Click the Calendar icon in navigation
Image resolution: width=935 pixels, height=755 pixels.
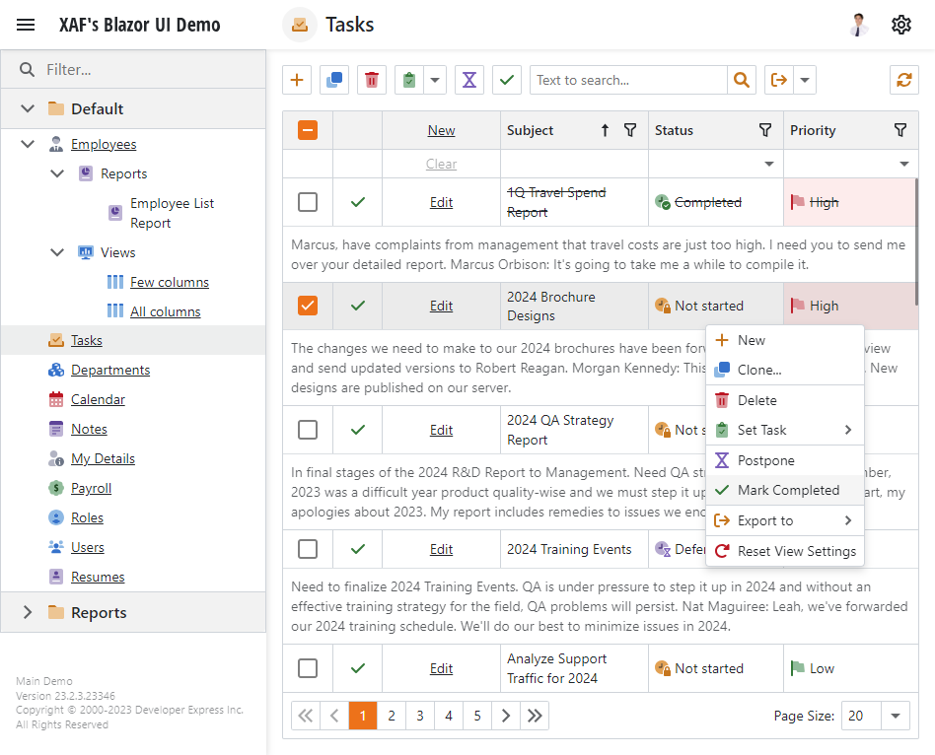tap(56, 399)
